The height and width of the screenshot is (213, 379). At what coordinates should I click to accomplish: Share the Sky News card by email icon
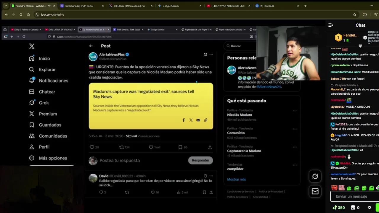pos(198,120)
